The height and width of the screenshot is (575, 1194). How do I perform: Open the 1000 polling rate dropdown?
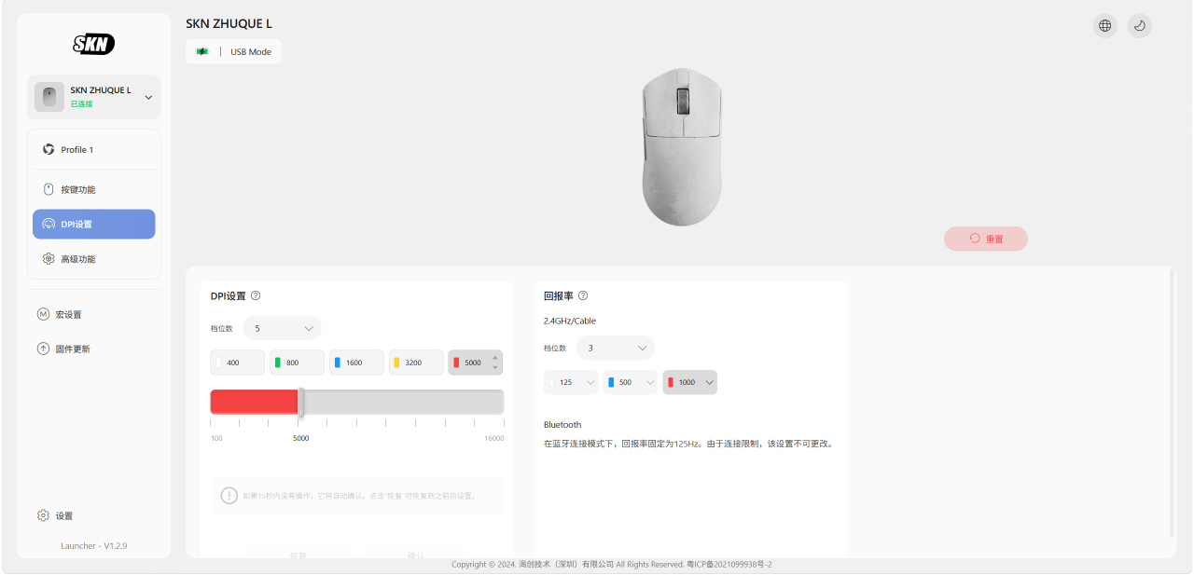pos(689,382)
